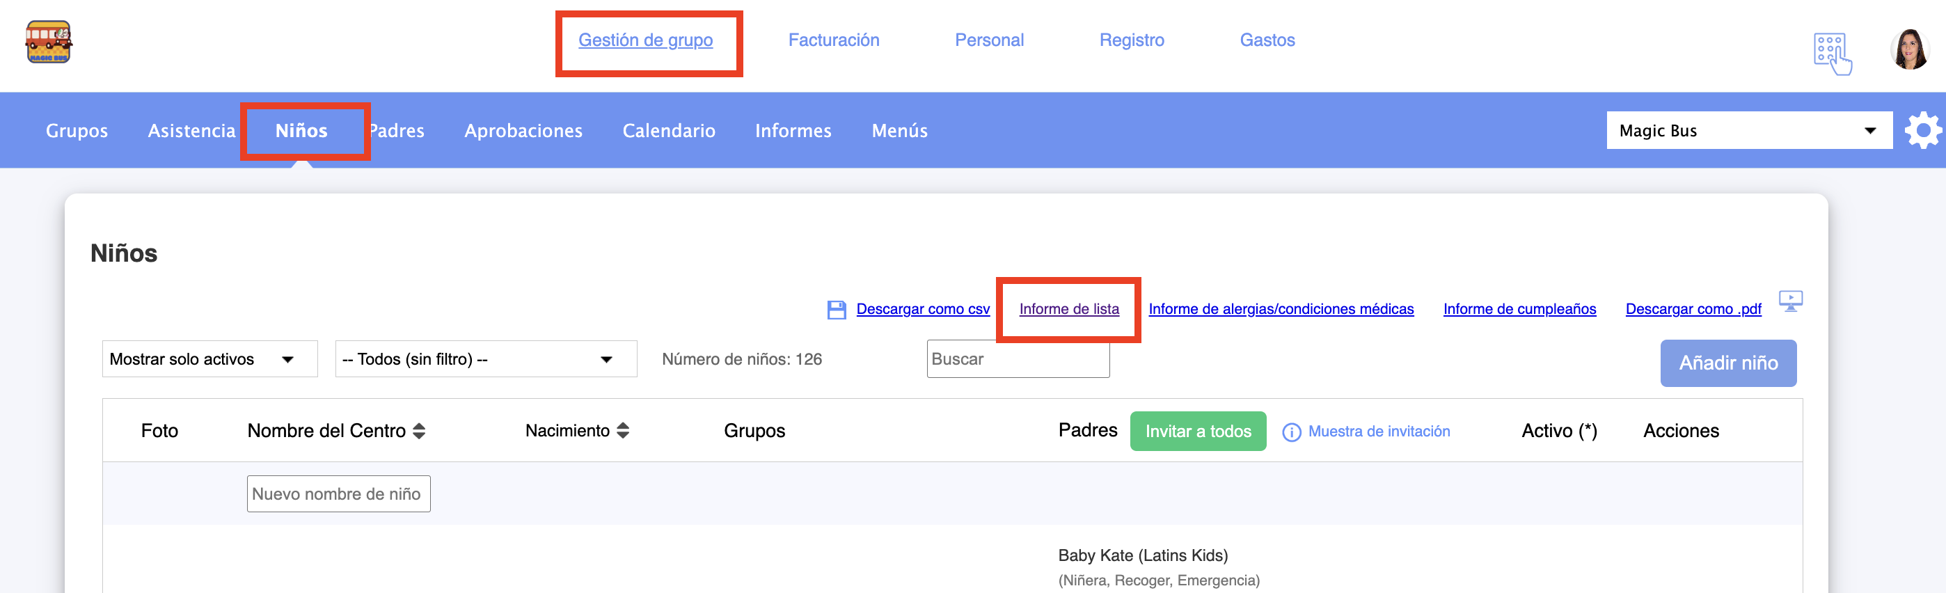Click the info icon beside Muestra de invitación

[x=1292, y=432]
